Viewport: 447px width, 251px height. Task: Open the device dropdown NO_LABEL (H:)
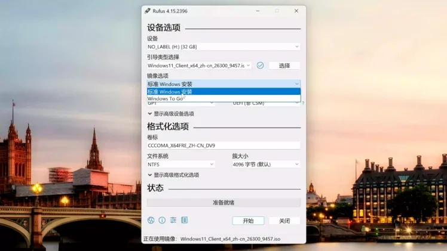pos(223,47)
